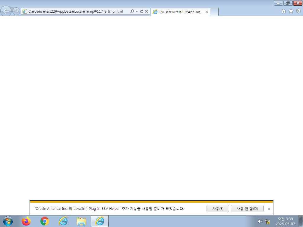This screenshot has width=303, height=227.
Task: Go back with the browser Back arrow
Action: click(6, 11)
